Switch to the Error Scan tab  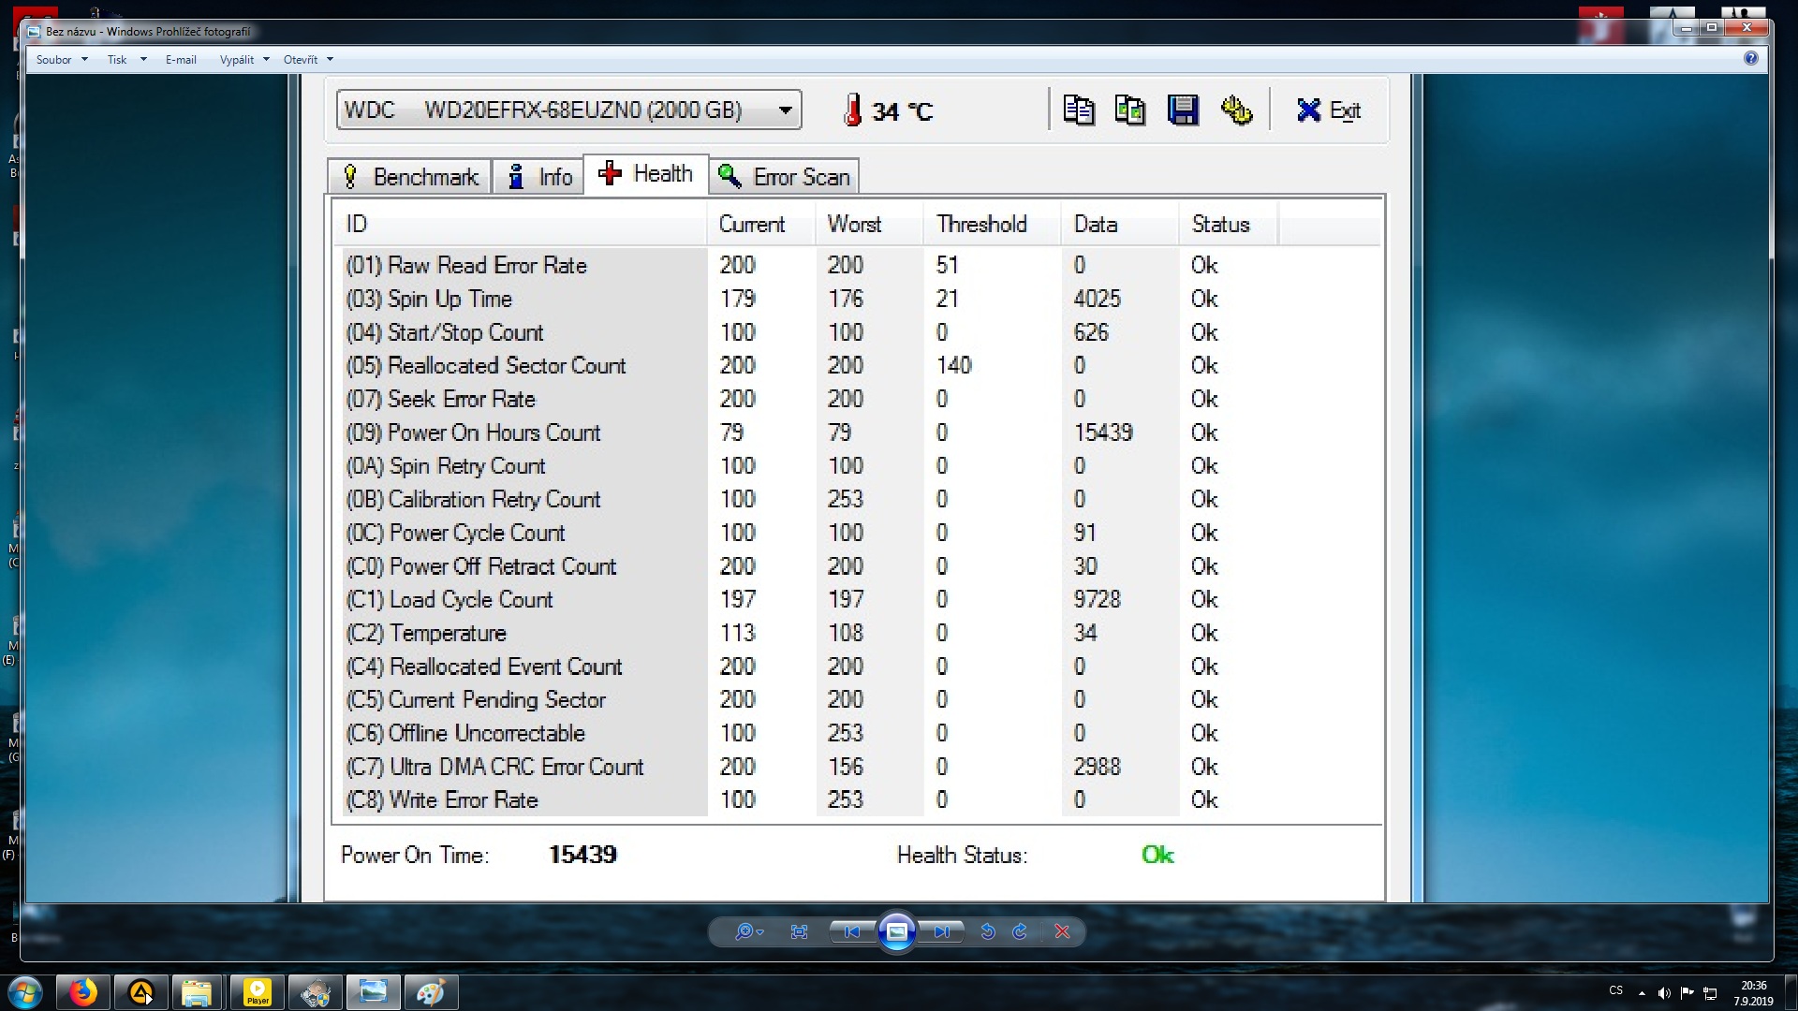click(785, 177)
